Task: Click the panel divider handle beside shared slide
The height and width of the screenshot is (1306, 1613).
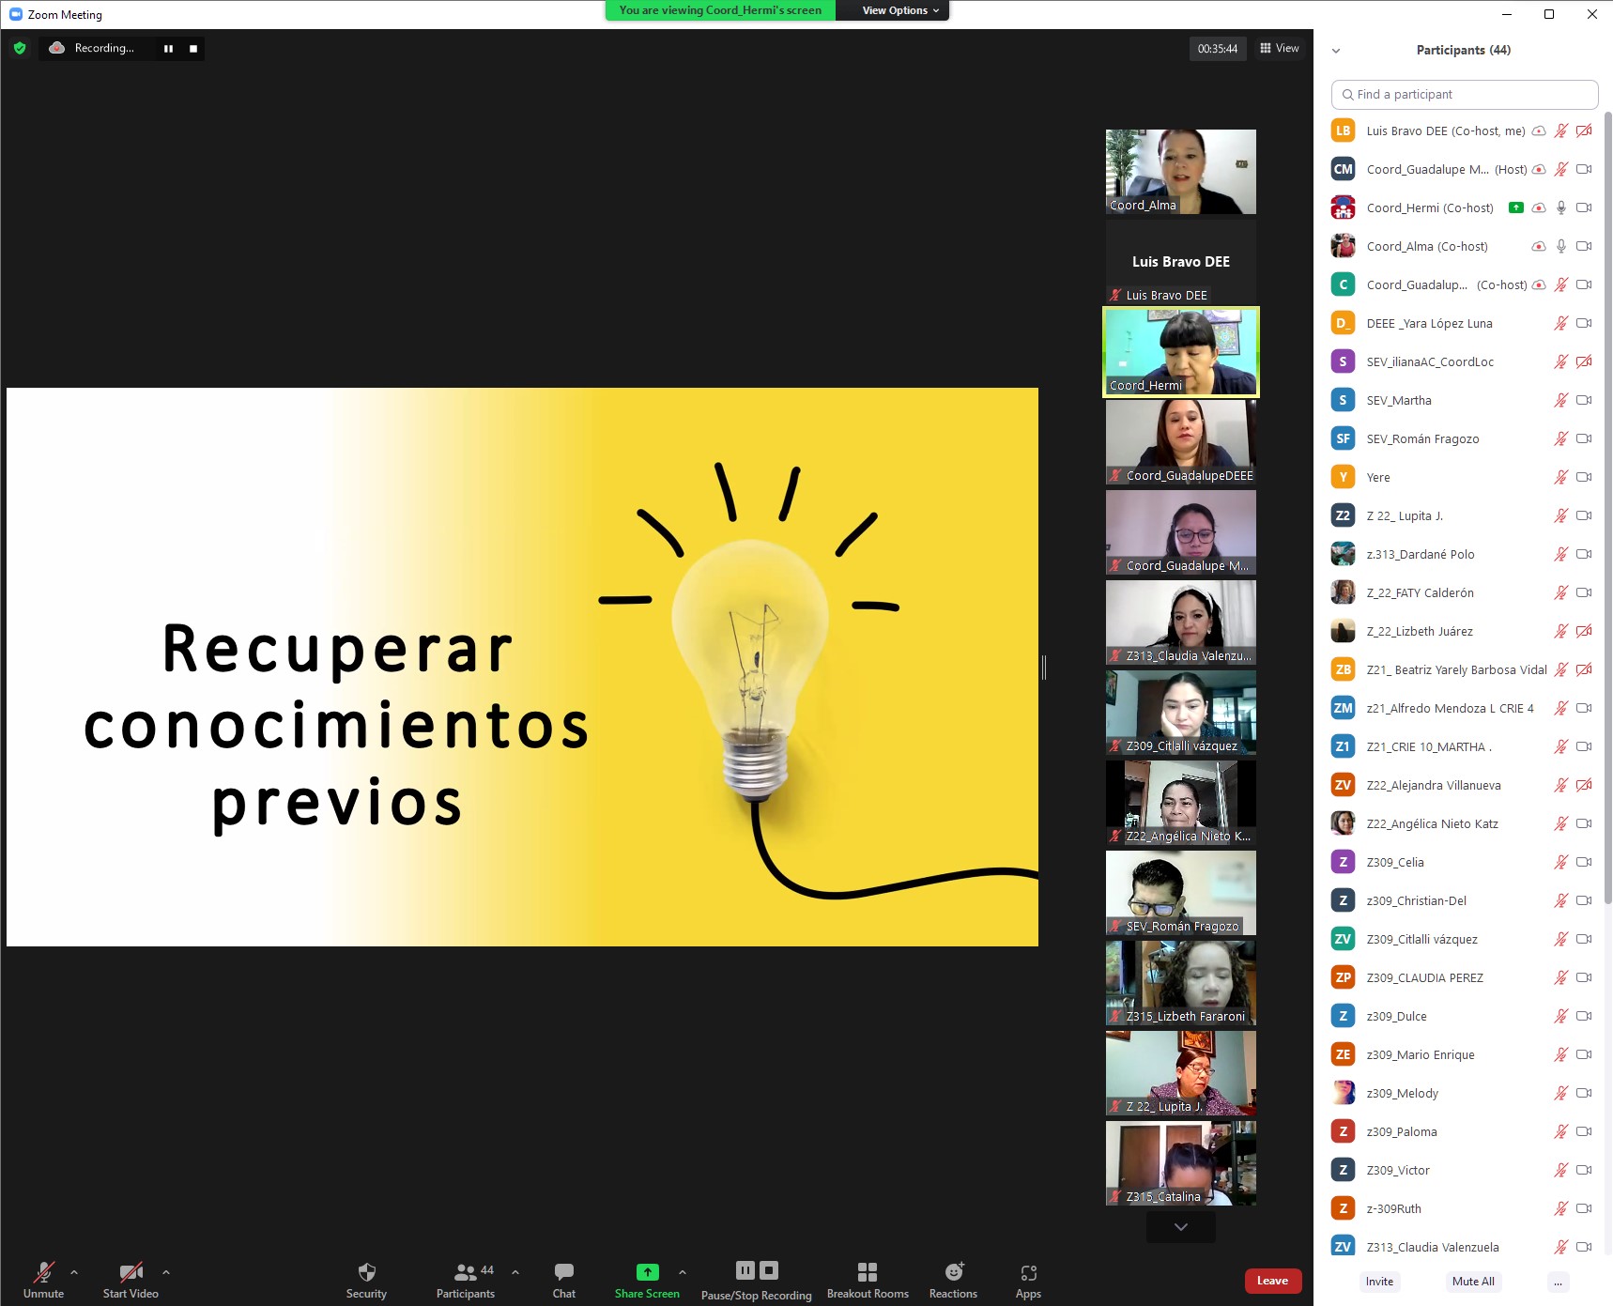Action: click(x=1044, y=667)
